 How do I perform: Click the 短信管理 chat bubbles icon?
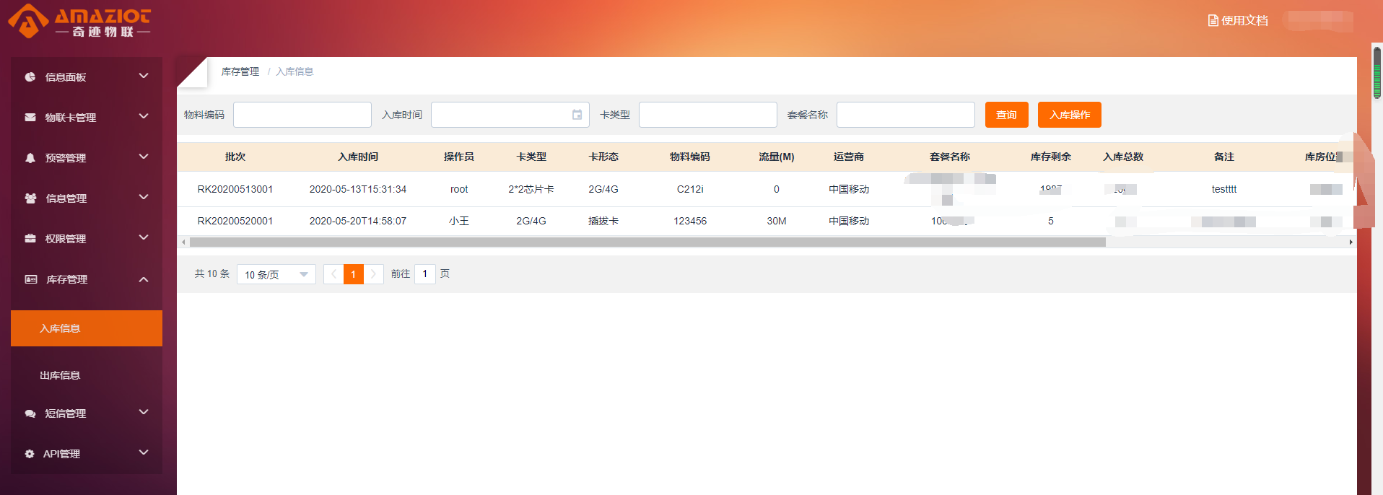pyautogui.click(x=30, y=413)
